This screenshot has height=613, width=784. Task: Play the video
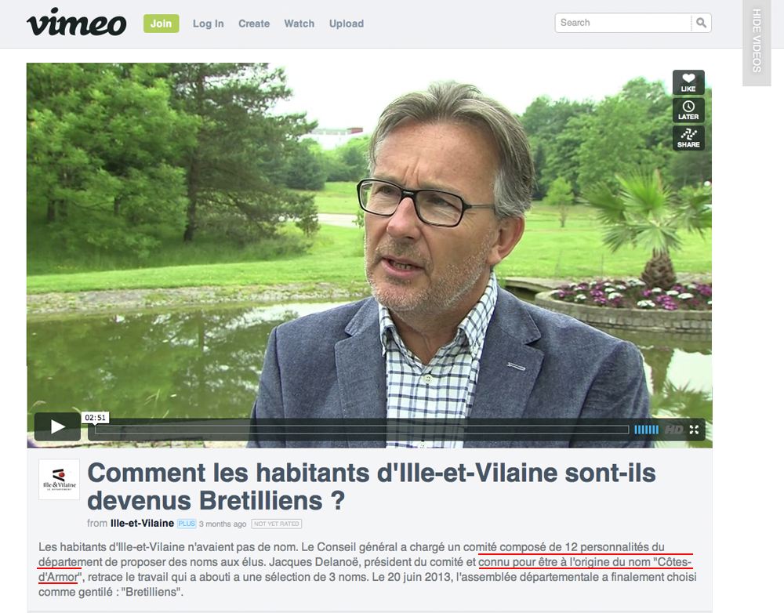(x=57, y=426)
